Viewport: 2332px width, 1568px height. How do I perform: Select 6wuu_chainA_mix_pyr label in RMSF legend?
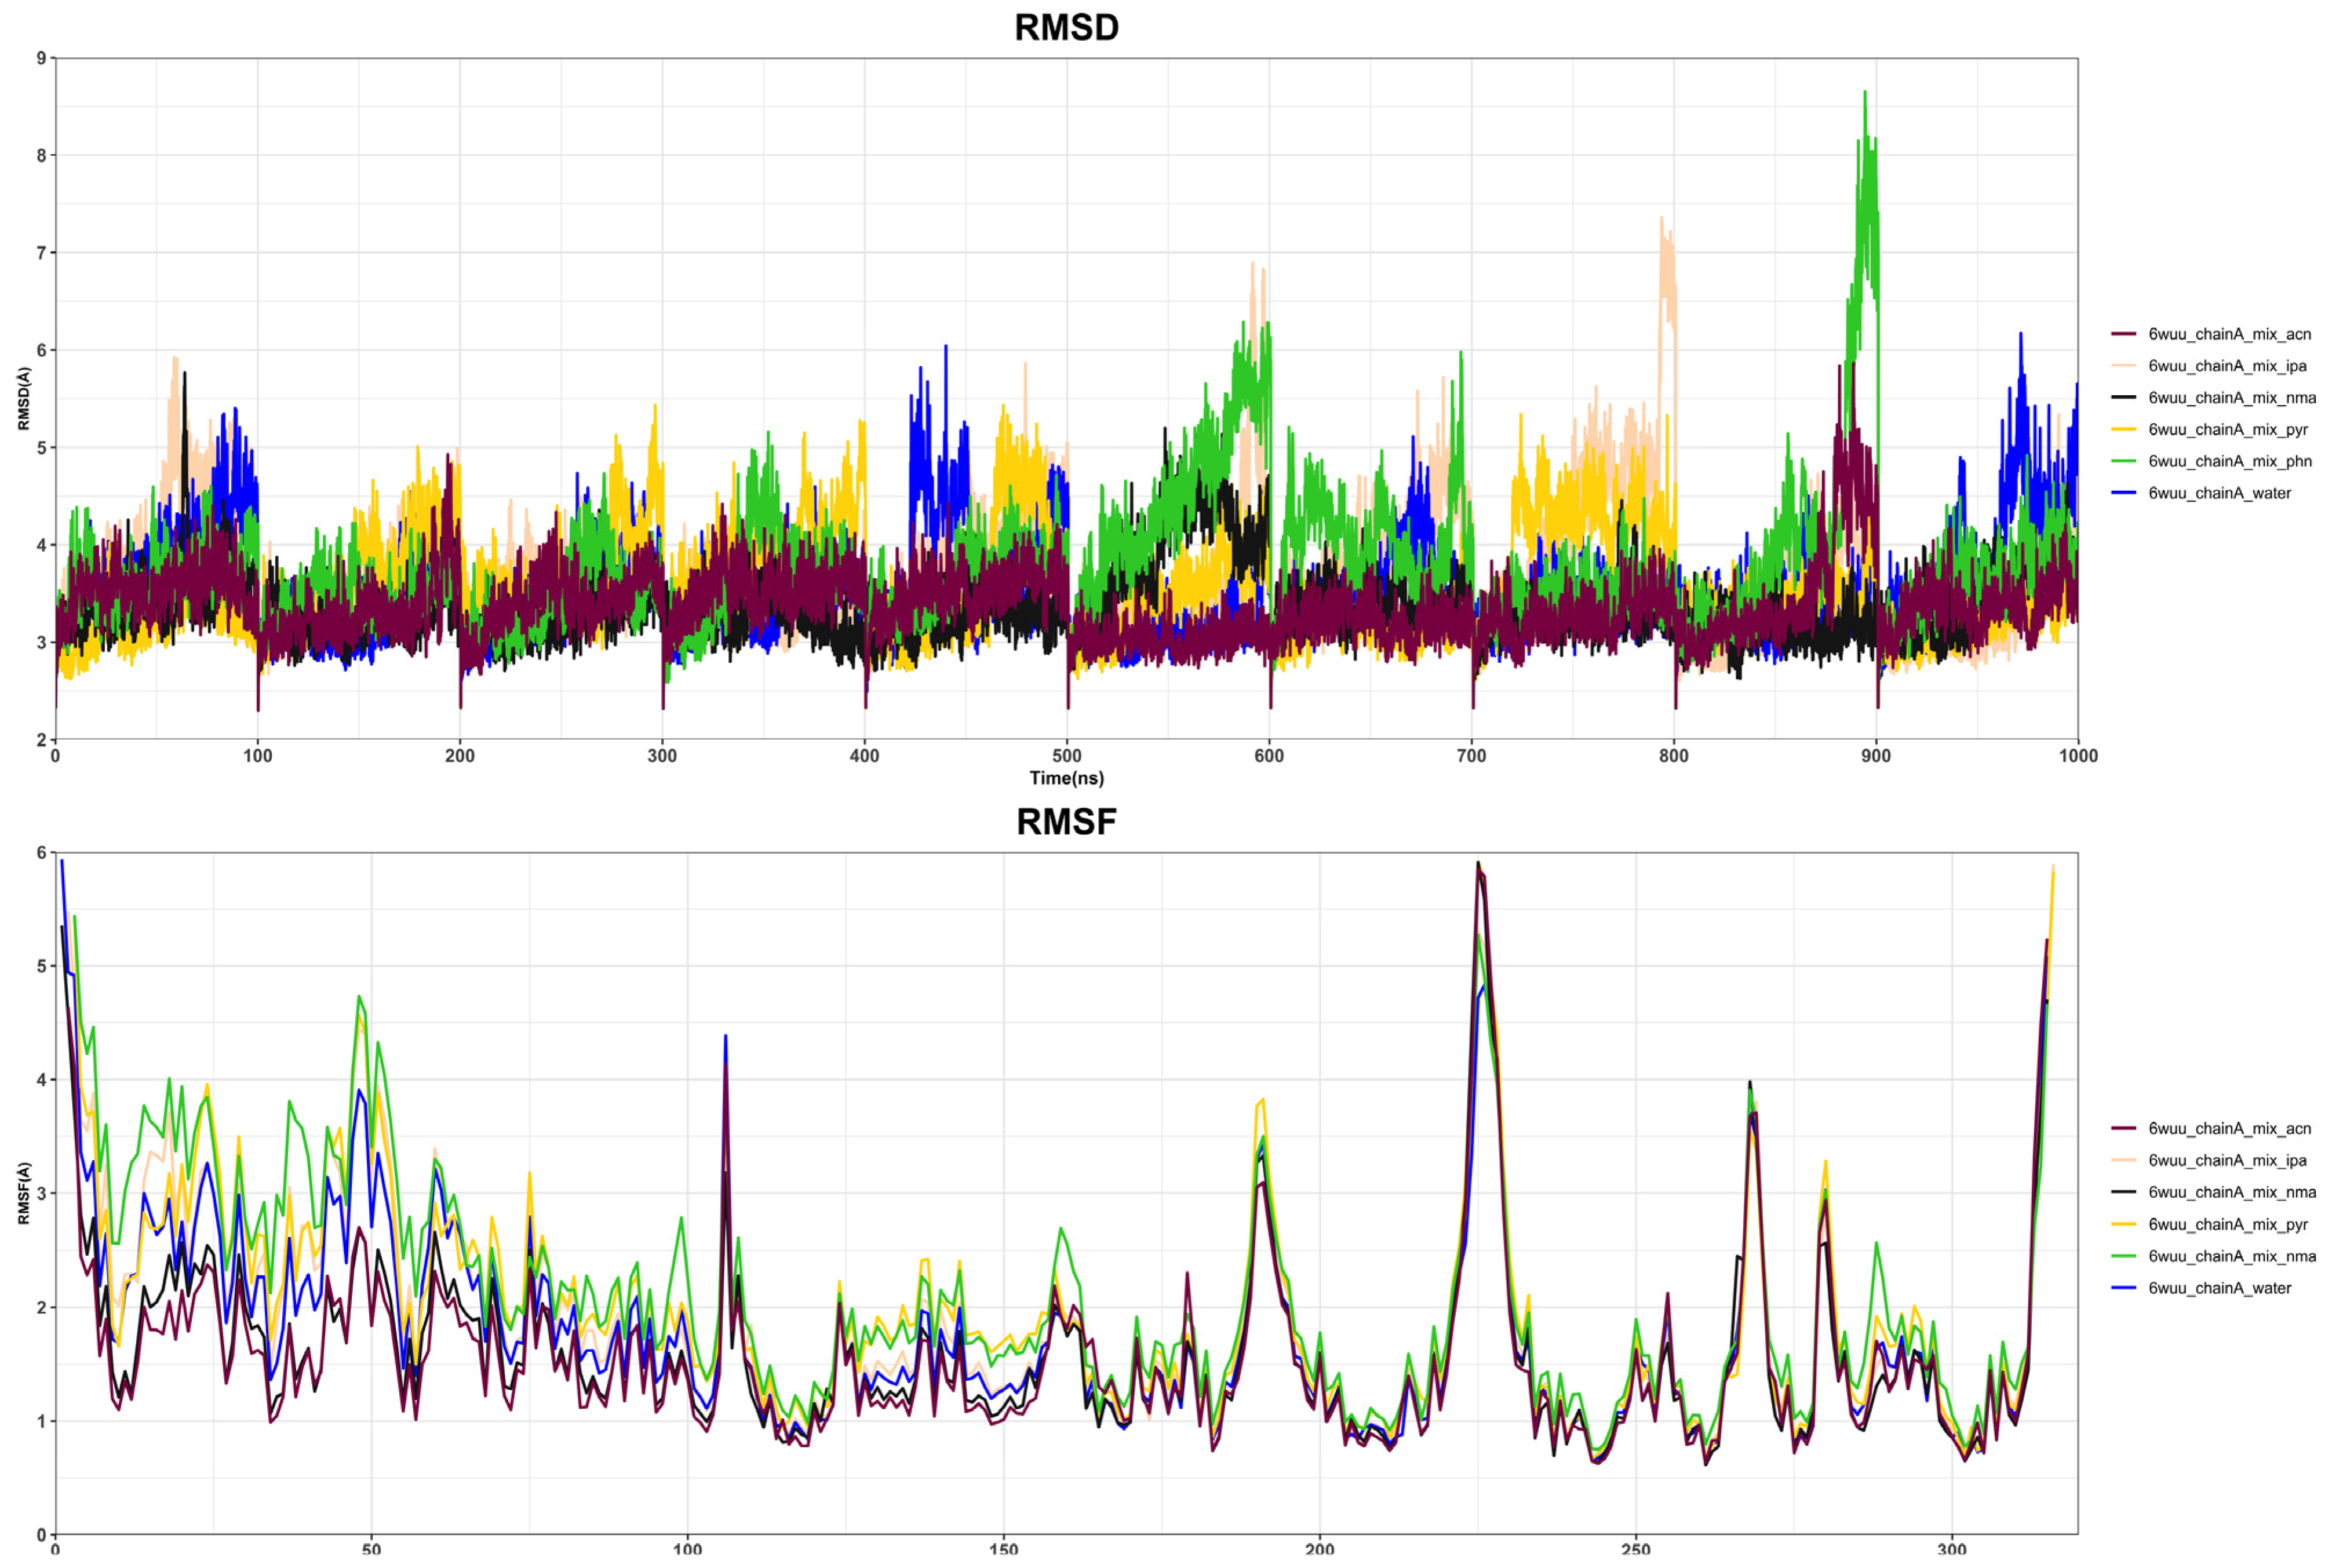pos(2228,1224)
